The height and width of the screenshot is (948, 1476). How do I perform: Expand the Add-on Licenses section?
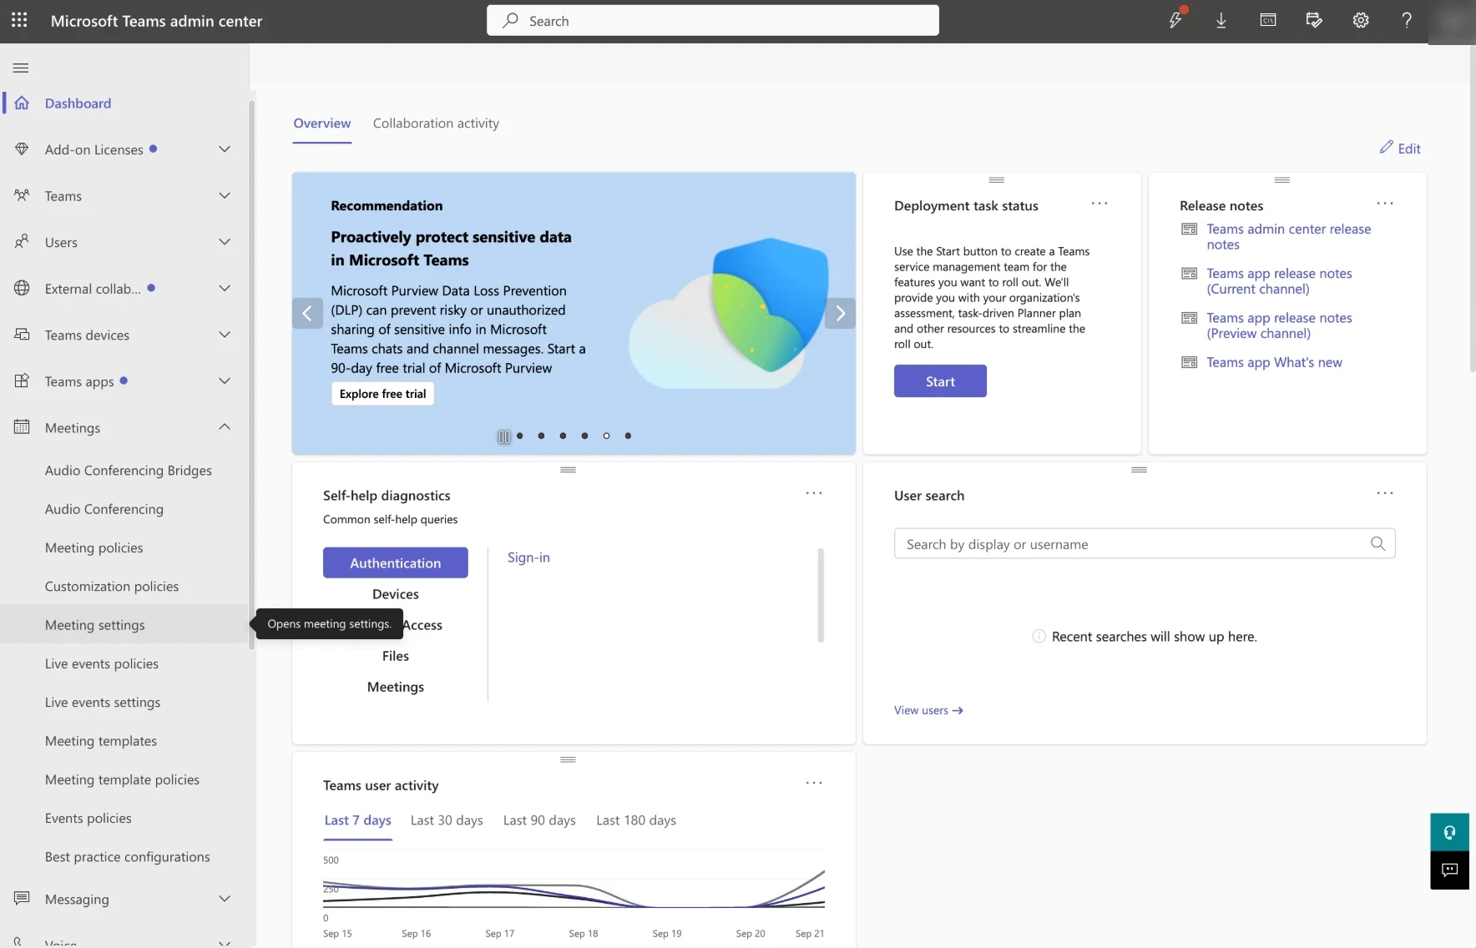click(x=225, y=149)
